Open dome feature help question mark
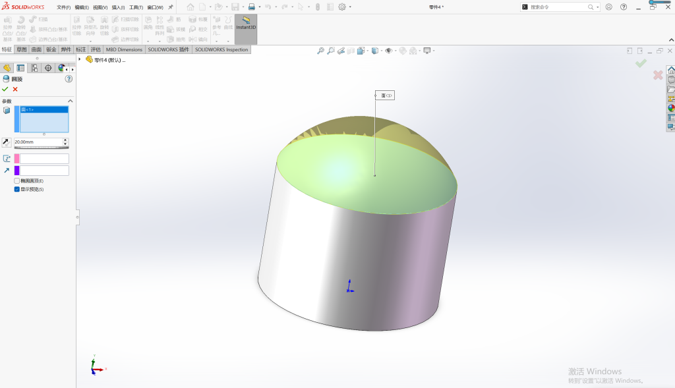675x388 pixels. [69, 79]
